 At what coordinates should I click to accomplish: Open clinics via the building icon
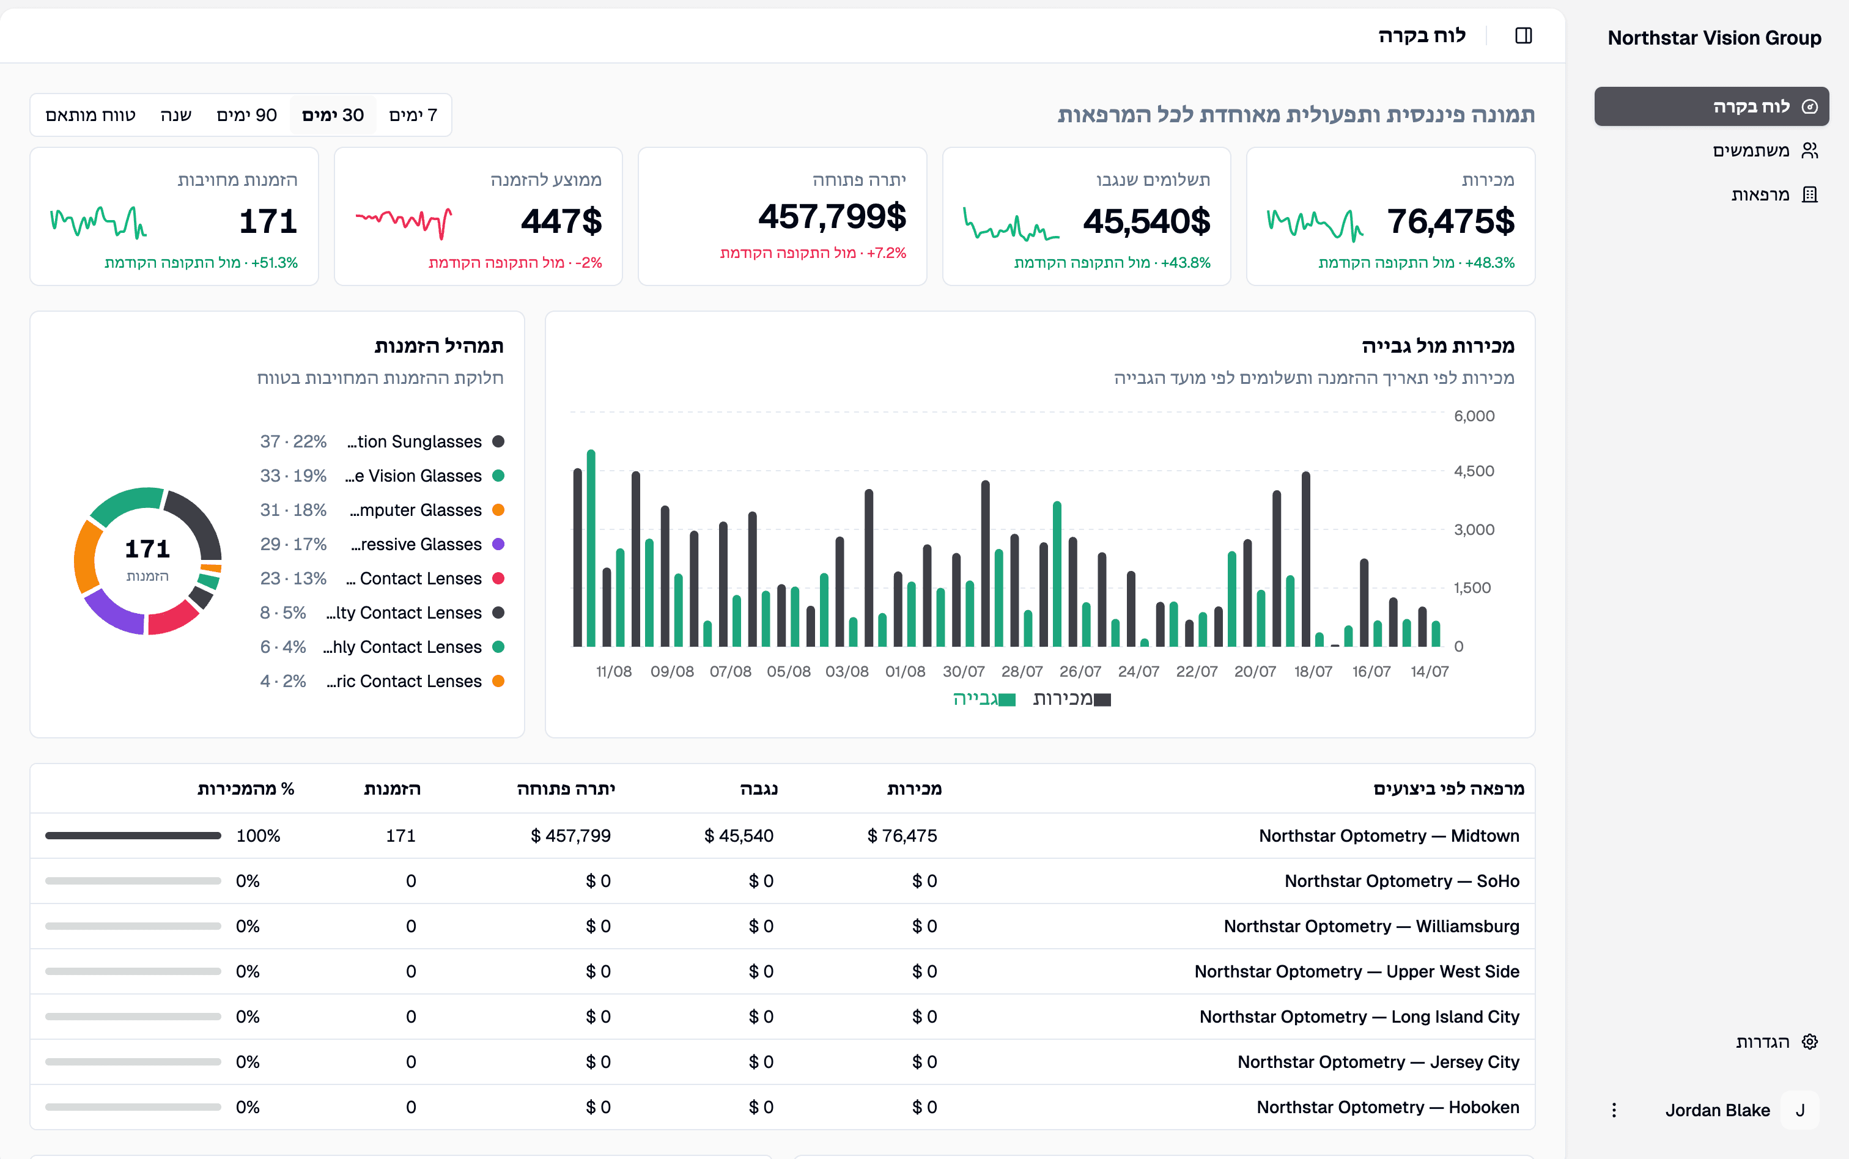1809,195
